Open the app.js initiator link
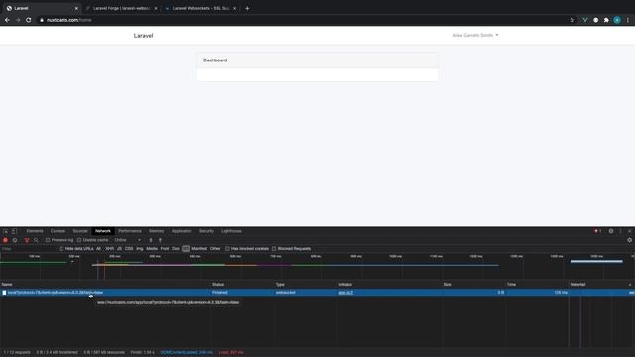This screenshot has height=357, width=635. tap(346, 293)
